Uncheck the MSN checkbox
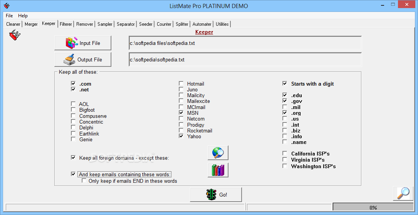The width and height of the screenshot is (418, 215). point(181,113)
